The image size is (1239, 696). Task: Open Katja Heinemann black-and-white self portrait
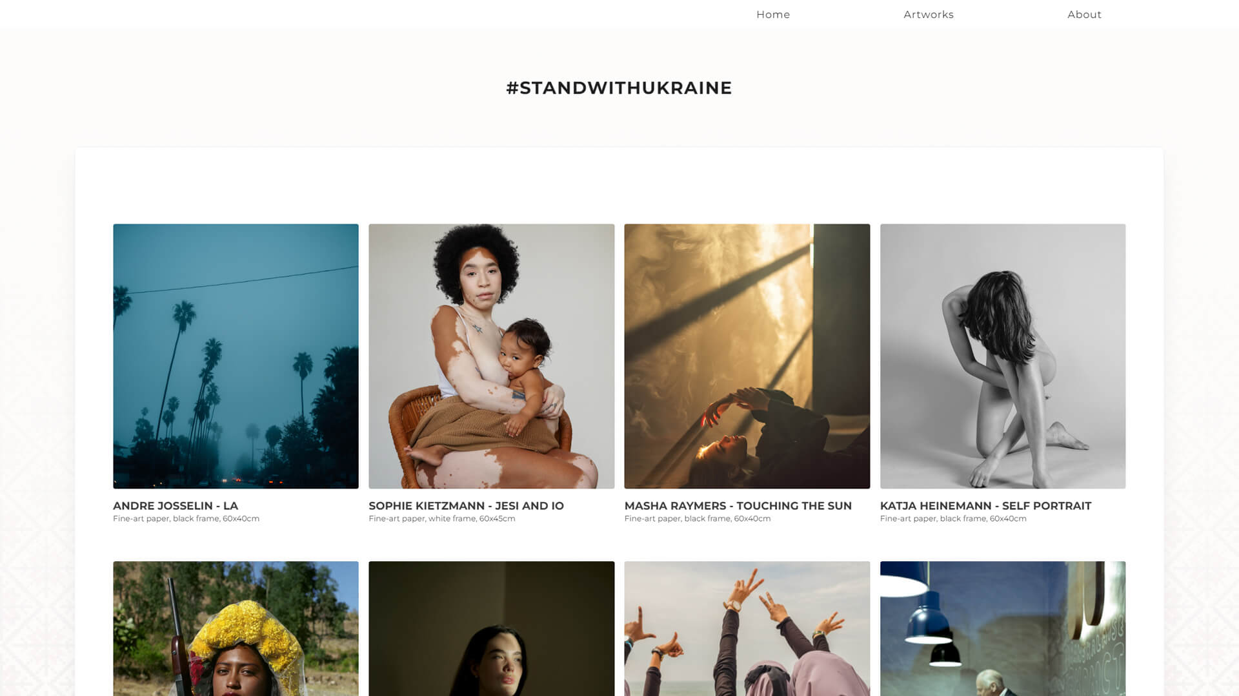tap(1003, 356)
